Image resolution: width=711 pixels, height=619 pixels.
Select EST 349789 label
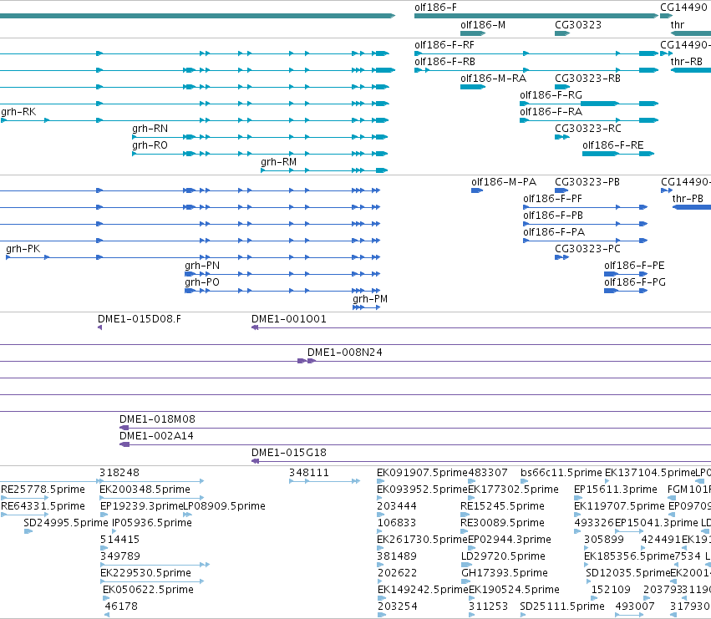click(120, 557)
